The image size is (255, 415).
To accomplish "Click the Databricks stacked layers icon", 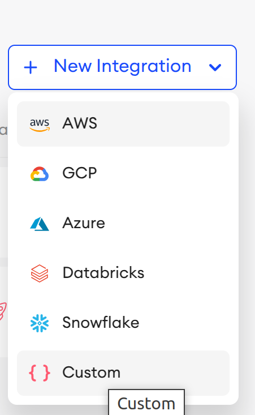I will [x=40, y=273].
